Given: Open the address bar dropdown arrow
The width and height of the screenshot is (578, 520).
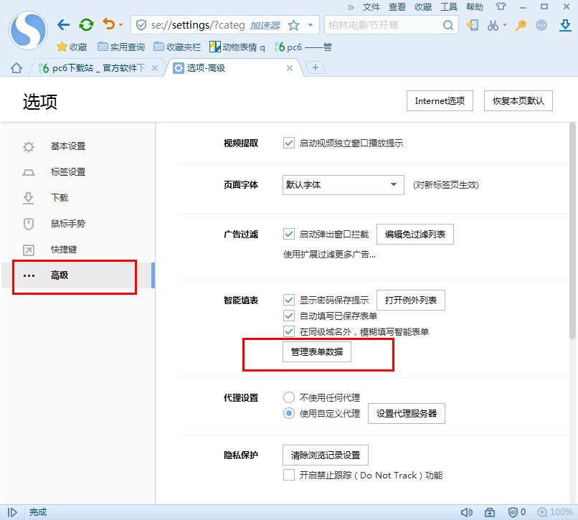Looking at the screenshot, I should click(311, 24).
